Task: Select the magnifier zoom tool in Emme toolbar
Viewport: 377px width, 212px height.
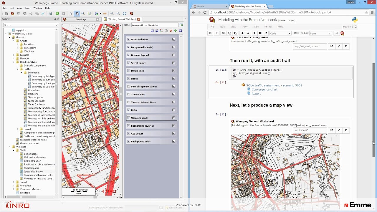Action: pos(83,14)
